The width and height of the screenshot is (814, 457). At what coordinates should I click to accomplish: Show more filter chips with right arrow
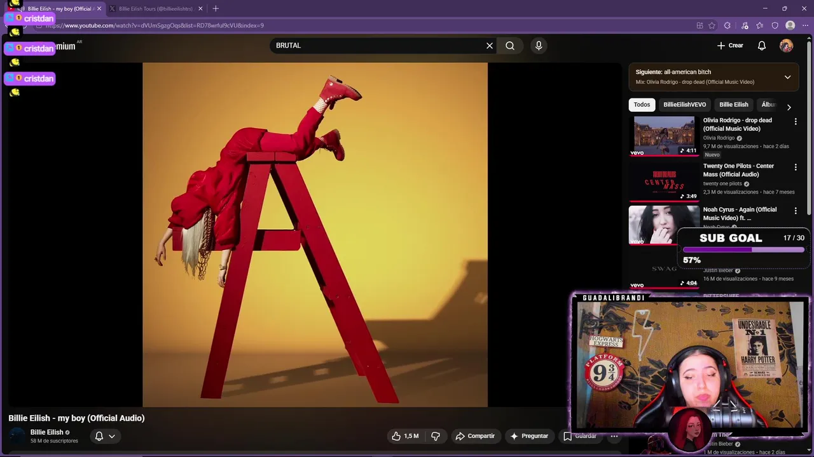click(789, 107)
